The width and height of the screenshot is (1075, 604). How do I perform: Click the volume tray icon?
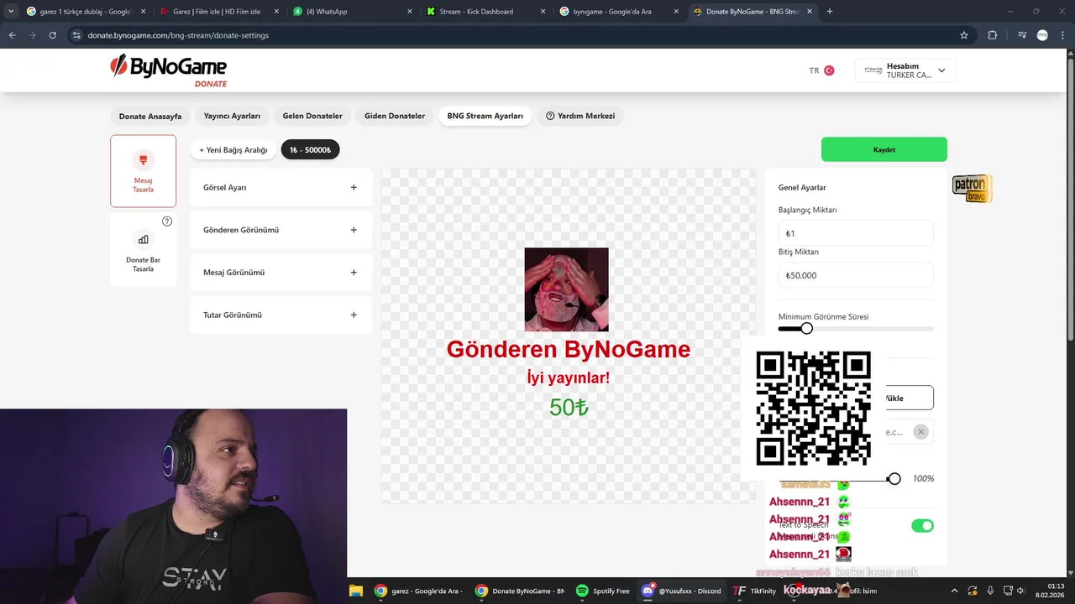[1024, 591]
